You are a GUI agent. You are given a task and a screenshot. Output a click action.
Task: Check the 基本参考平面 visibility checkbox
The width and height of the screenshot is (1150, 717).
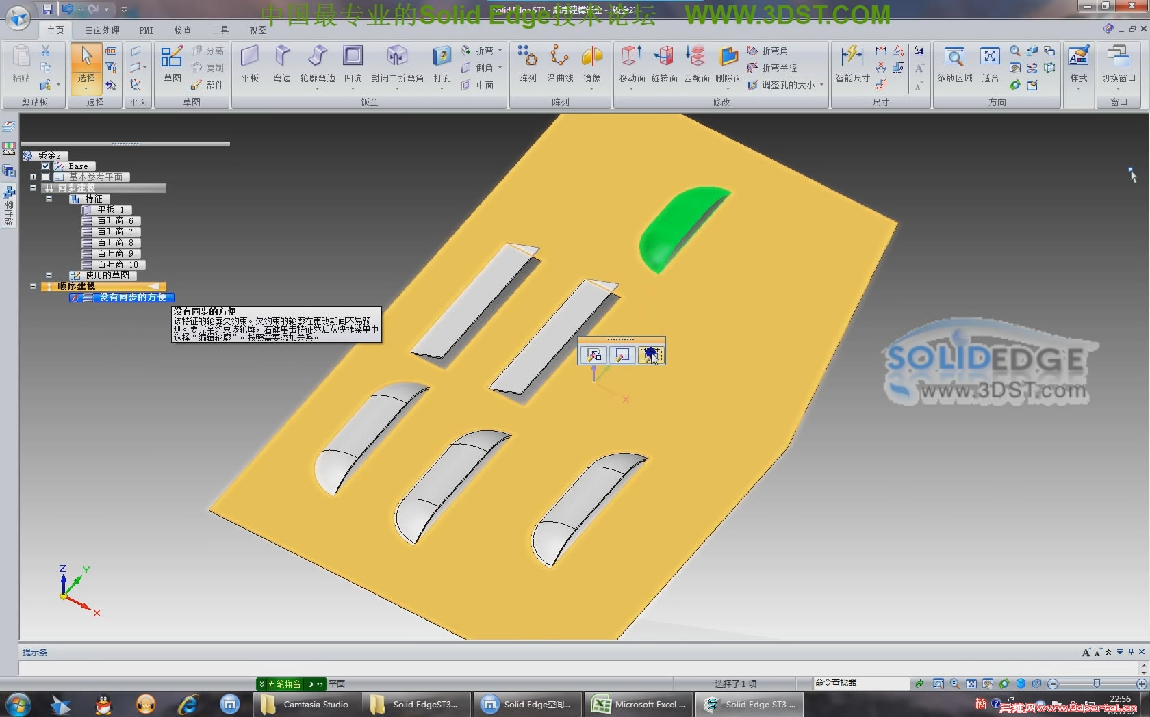pos(45,177)
